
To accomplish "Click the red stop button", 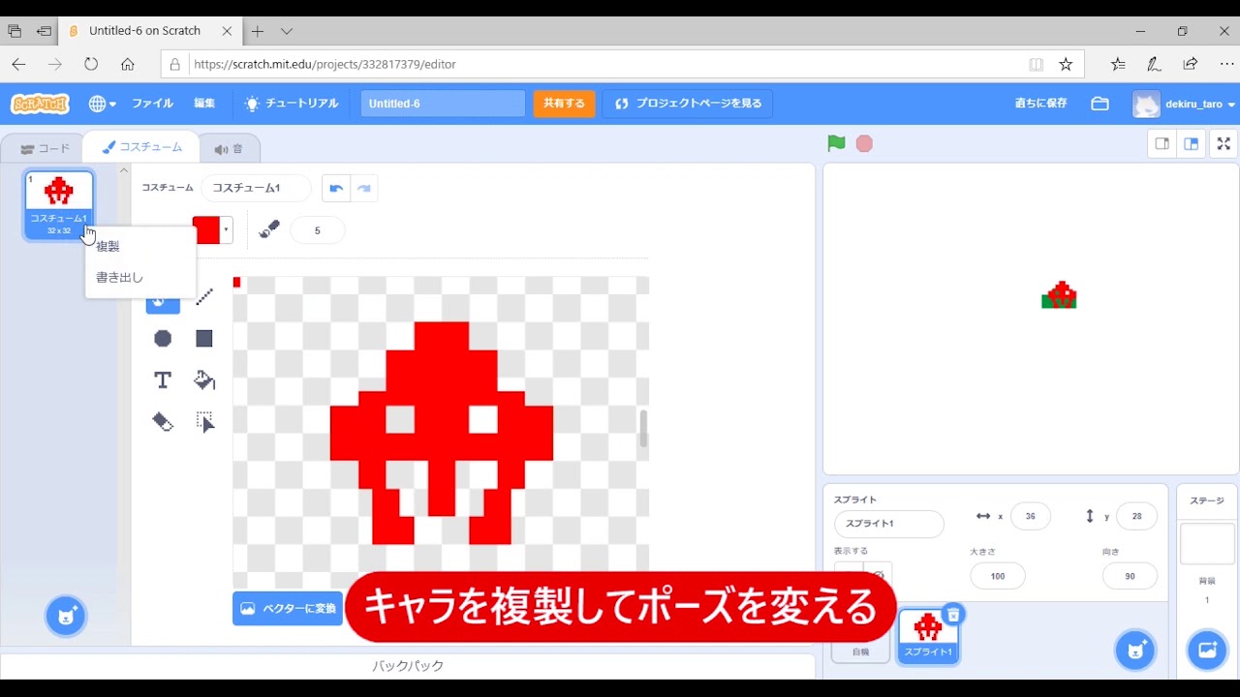I will (864, 143).
